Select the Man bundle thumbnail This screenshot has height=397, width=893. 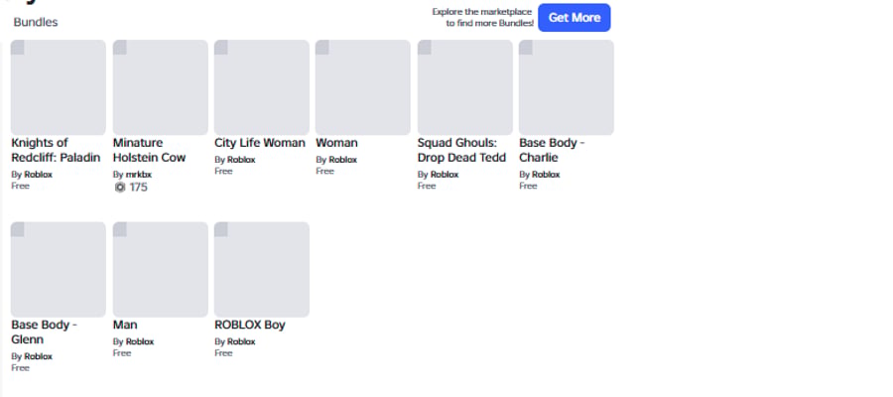(x=160, y=269)
